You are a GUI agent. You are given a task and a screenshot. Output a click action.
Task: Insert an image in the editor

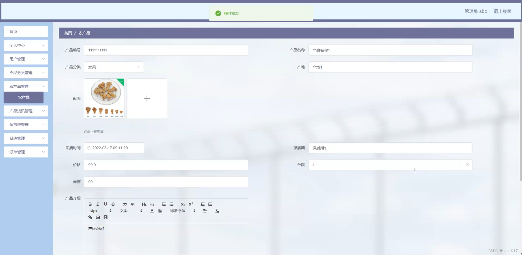pyautogui.click(x=98, y=217)
